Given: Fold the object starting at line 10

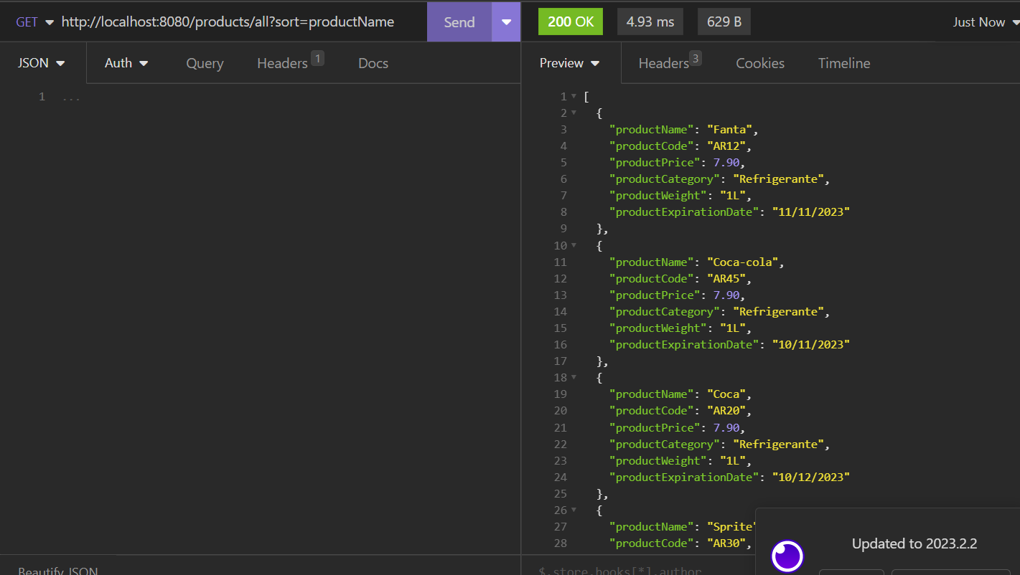Looking at the screenshot, I should click(574, 245).
